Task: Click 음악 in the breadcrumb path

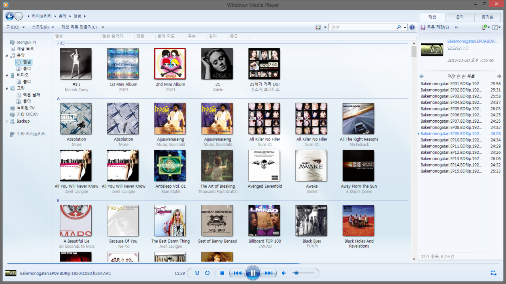Action: pos(62,16)
